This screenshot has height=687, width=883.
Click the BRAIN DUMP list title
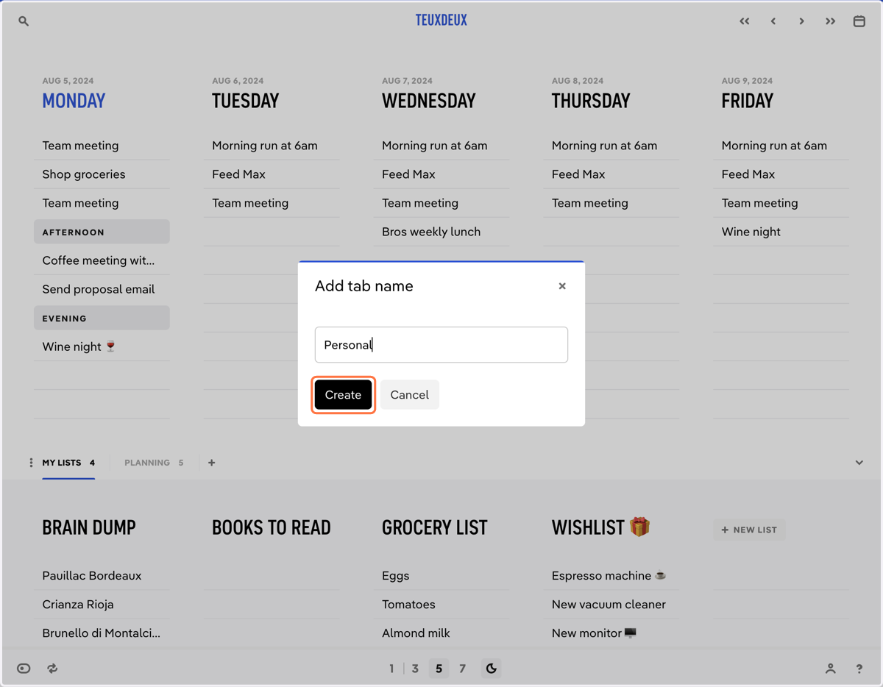tap(89, 527)
